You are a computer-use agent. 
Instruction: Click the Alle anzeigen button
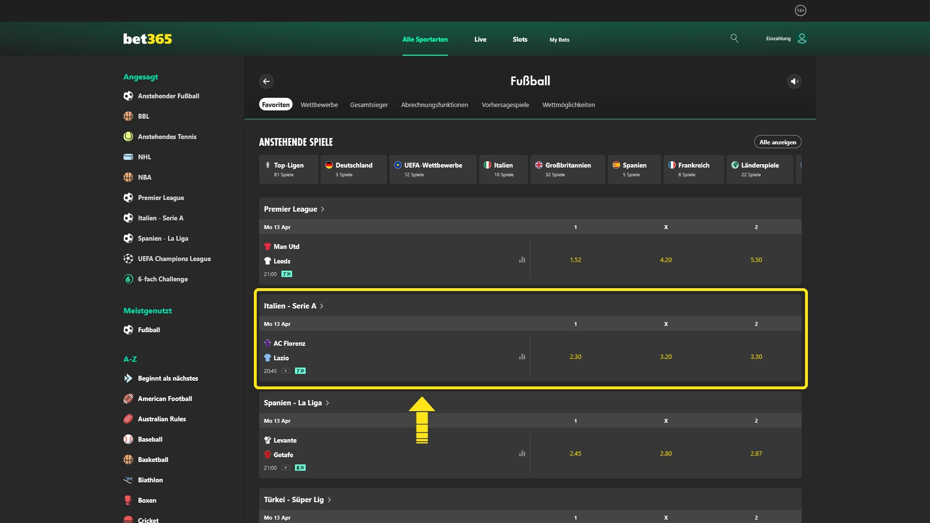click(777, 141)
